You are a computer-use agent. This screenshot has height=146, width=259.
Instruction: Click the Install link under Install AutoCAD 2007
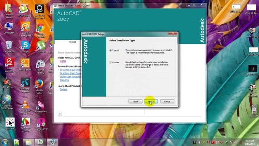(x=63, y=61)
